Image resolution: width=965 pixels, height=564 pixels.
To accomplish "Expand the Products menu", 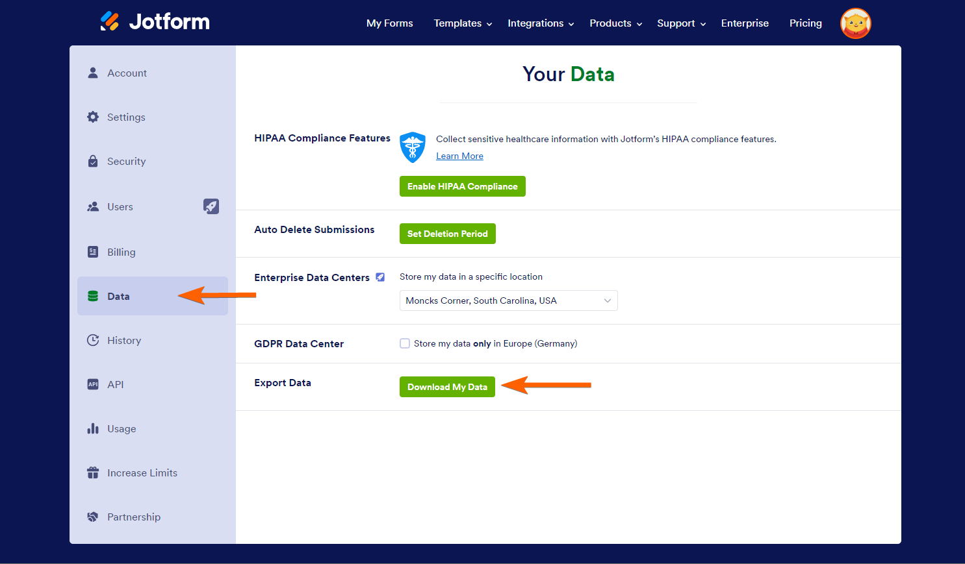I will (616, 23).
